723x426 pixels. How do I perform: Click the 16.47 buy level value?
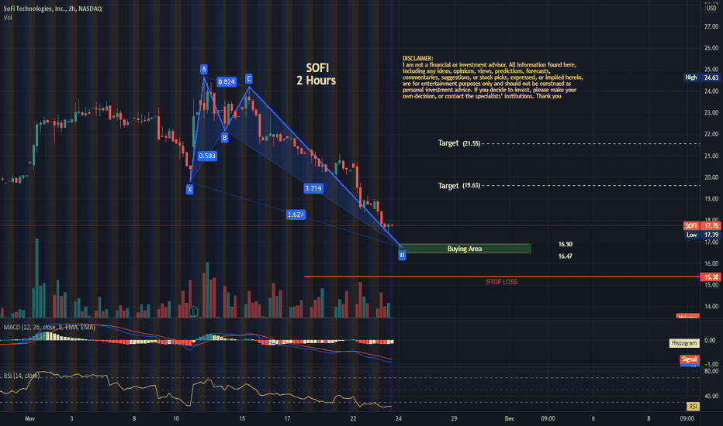[566, 256]
